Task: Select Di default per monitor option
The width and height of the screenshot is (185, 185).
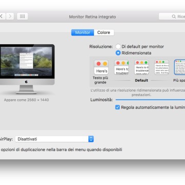Action: [x=118, y=46]
